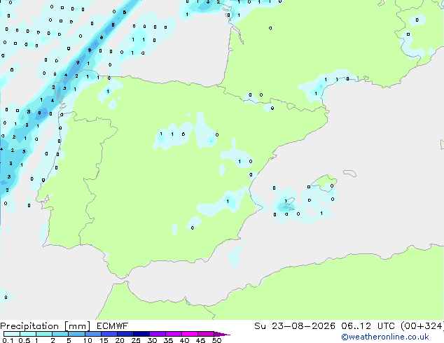Click the 'Su 23-08-2026 06..12 UTC' date text
The image size is (444, 343).
(324, 326)
